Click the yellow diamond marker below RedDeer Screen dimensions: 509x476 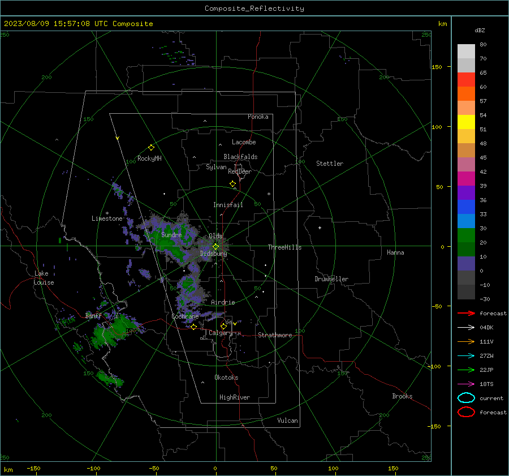[232, 184]
